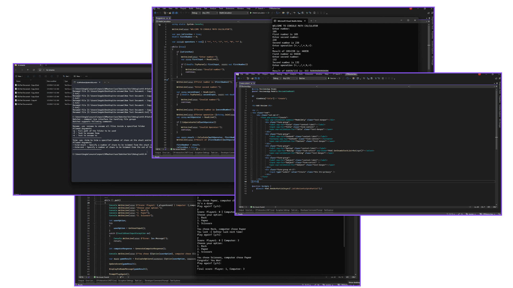The width and height of the screenshot is (513, 288).
Task: Open the Sort dropdown in File Explorer
Action: 67,76
